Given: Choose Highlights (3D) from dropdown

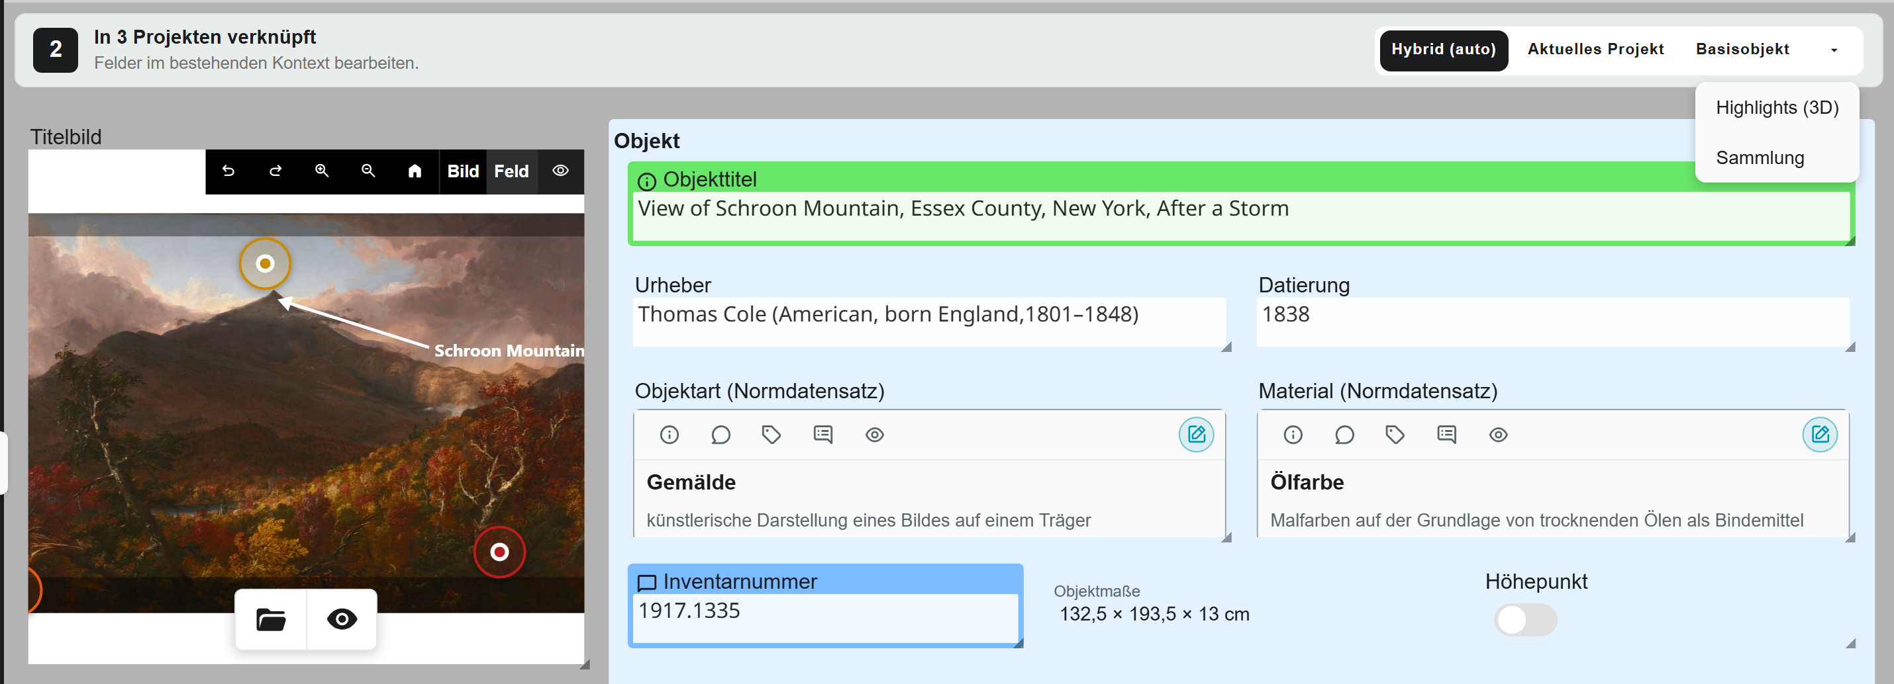Looking at the screenshot, I should [1776, 108].
